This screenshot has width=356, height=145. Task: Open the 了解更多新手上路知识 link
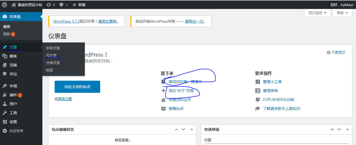pyautogui.click(x=282, y=109)
